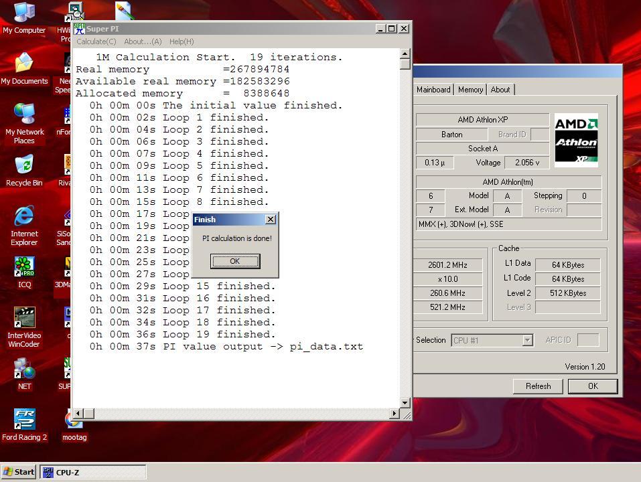Image resolution: width=641 pixels, height=482 pixels.
Task: Click the 2601.2 MHz clock value
Action: [447, 264]
